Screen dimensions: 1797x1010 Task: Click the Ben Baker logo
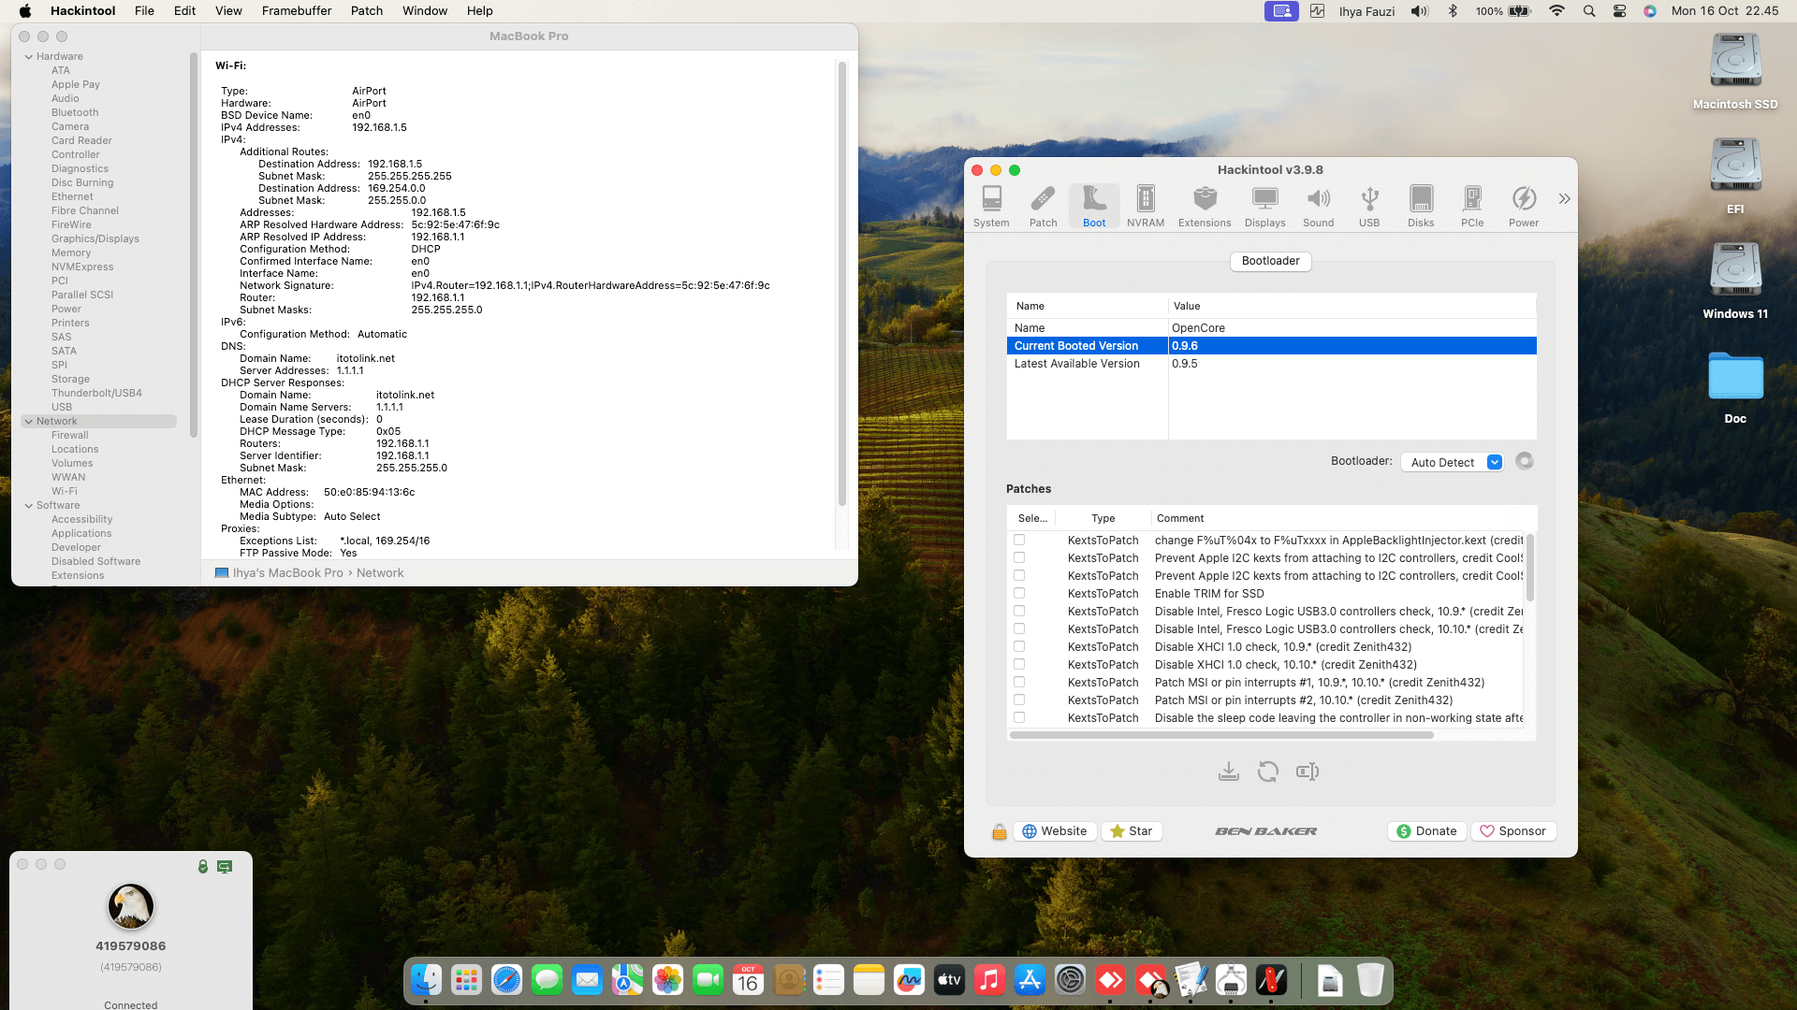tap(1265, 831)
